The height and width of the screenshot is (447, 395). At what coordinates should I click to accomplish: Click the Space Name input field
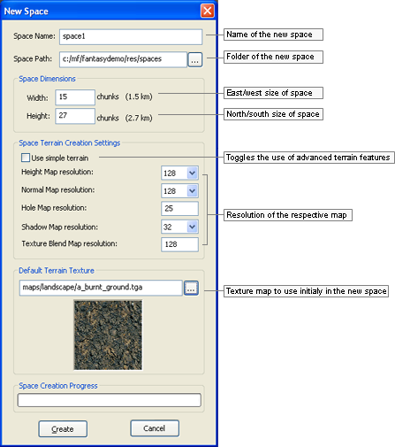pyautogui.click(x=131, y=36)
